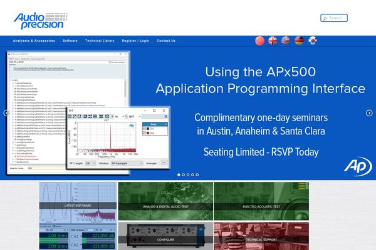Open the Latest Software tile
This screenshot has height=250, width=376.
click(78, 216)
